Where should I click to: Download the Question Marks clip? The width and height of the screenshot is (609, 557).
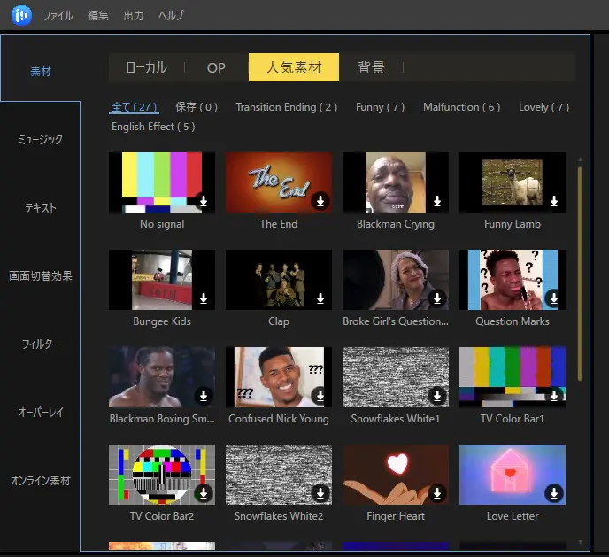tap(554, 298)
